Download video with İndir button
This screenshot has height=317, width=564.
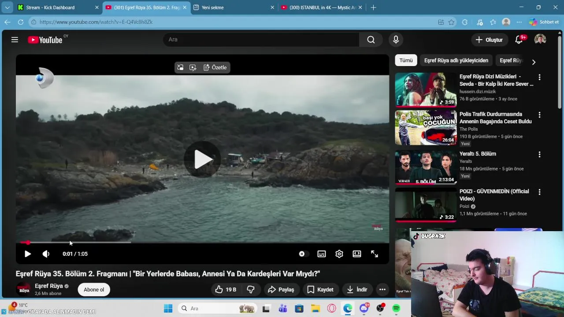click(x=357, y=289)
